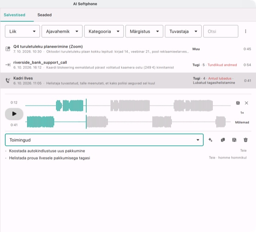Open the Tuvastaja dropdown
This screenshot has height=232, width=256.
pyautogui.click(x=183, y=31)
